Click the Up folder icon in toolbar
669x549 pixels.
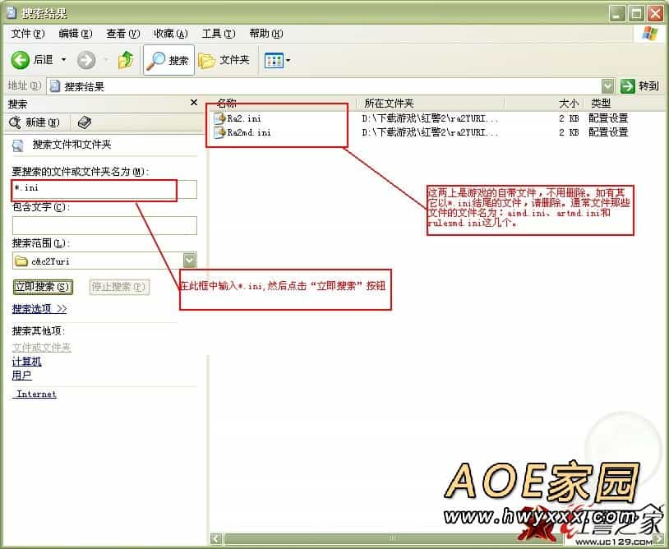(x=126, y=60)
